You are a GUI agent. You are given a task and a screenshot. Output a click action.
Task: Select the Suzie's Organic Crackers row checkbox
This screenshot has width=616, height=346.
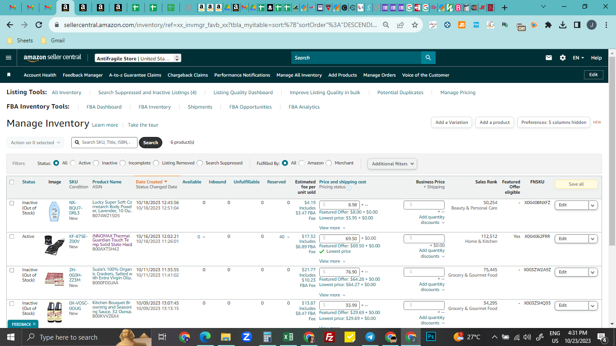click(12, 270)
